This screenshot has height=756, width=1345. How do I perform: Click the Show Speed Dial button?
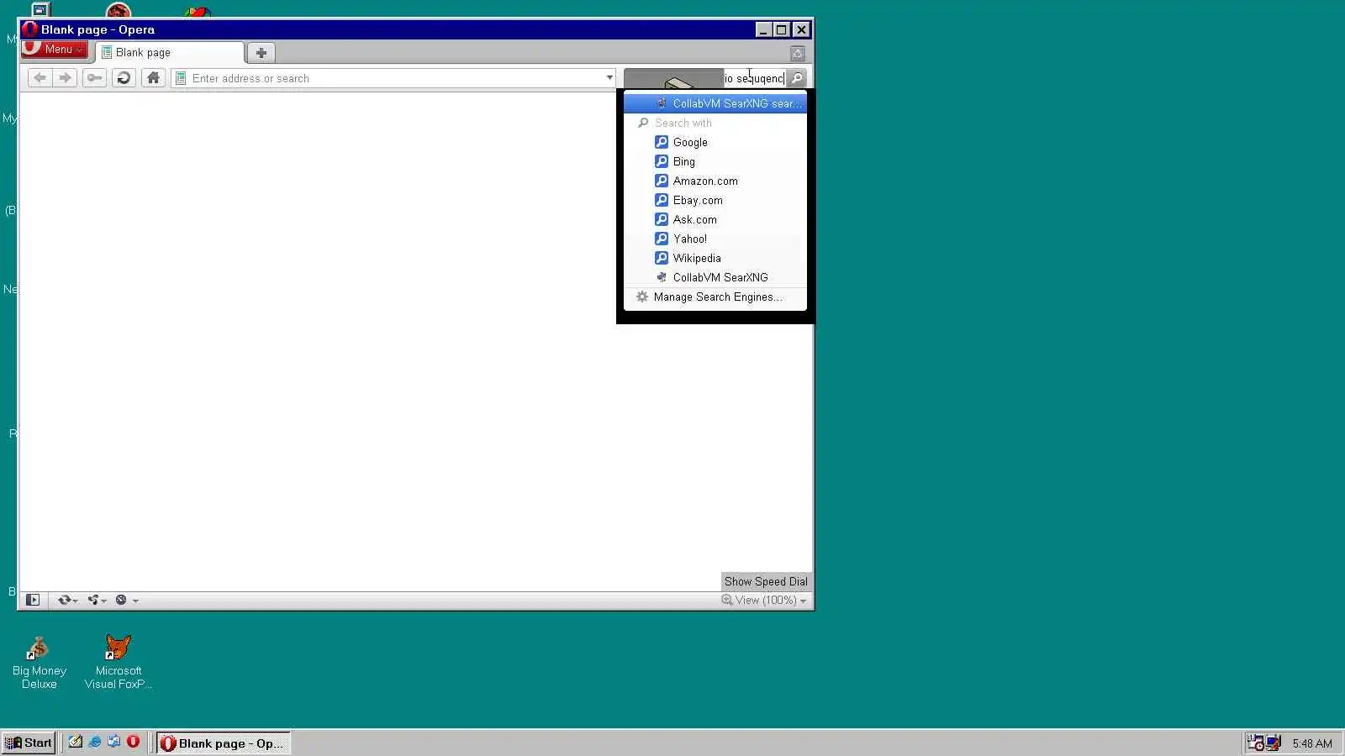(766, 581)
